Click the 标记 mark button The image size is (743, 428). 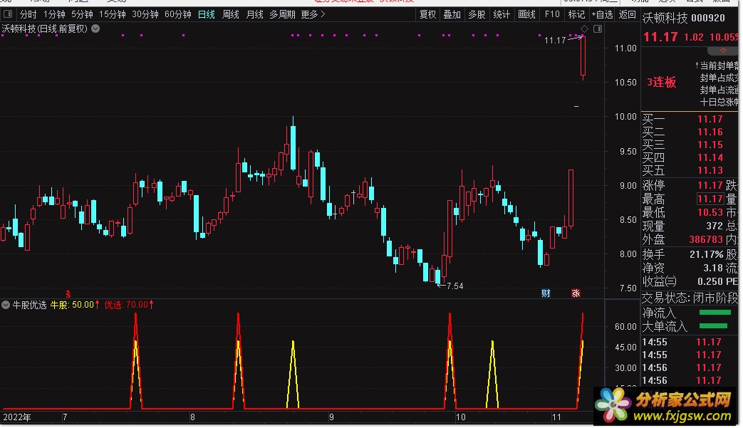pyautogui.click(x=576, y=14)
